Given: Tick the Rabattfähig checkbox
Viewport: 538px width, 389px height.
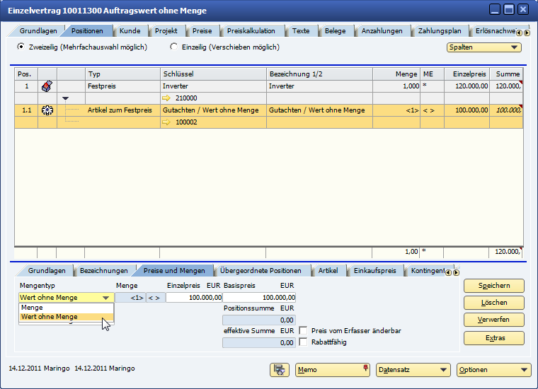Looking at the screenshot, I should (304, 342).
